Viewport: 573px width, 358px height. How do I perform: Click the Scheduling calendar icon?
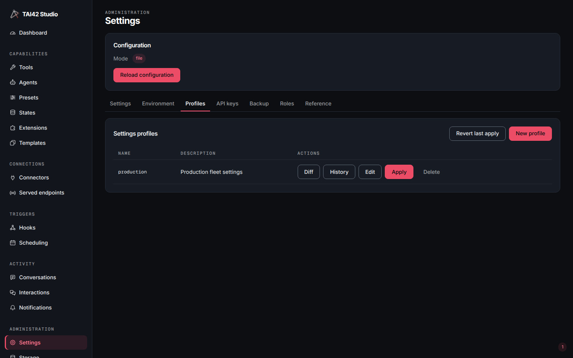tap(13, 243)
